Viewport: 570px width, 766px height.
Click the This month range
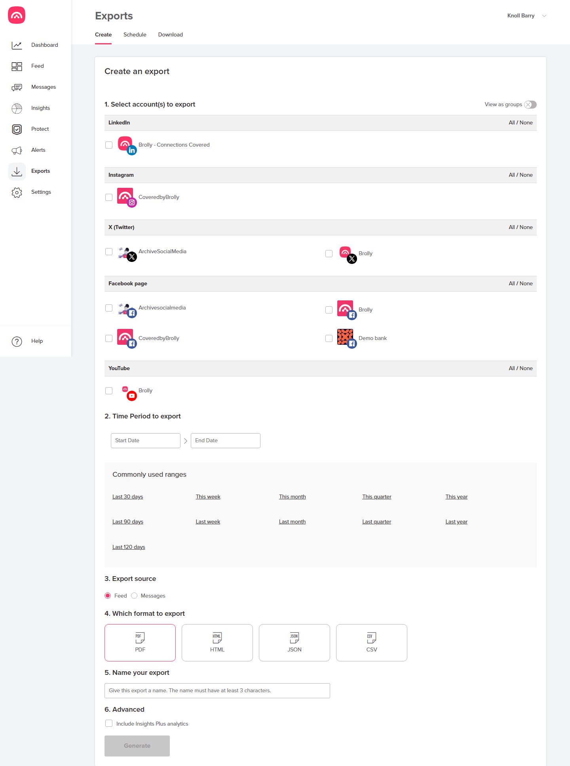tap(293, 497)
